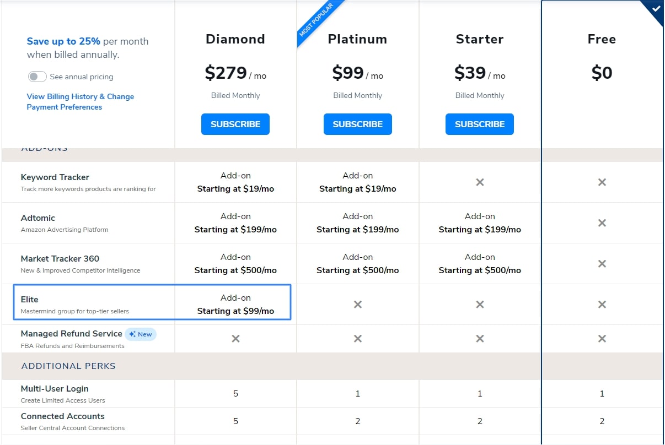Click Diamond Market Tracker 360 add-on $500/mo
The height and width of the screenshot is (445, 665).
point(235,264)
